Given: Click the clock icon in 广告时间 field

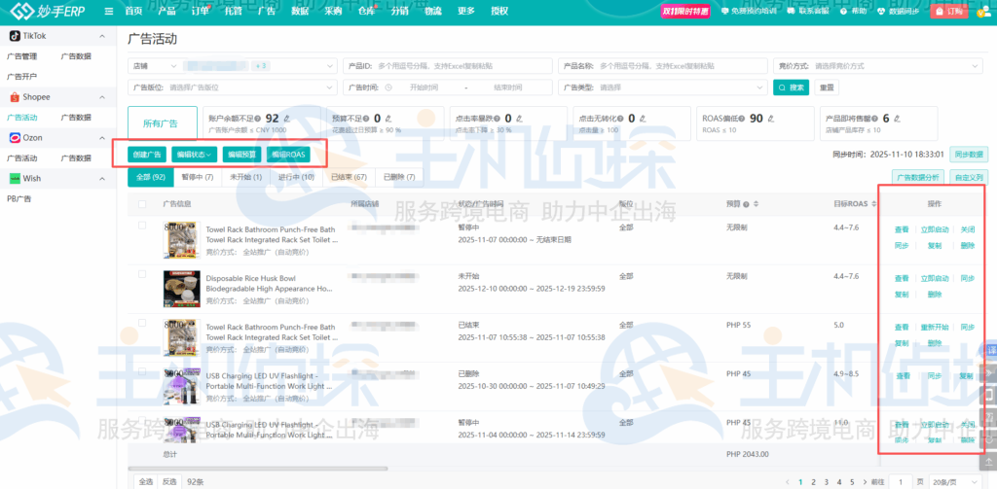Looking at the screenshot, I should tap(388, 87).
